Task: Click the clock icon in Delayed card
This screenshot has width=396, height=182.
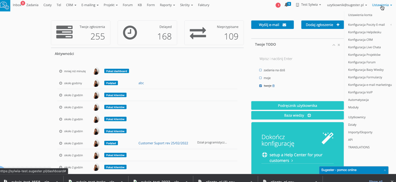Action: pyautogui.click(x=130, y=33)
